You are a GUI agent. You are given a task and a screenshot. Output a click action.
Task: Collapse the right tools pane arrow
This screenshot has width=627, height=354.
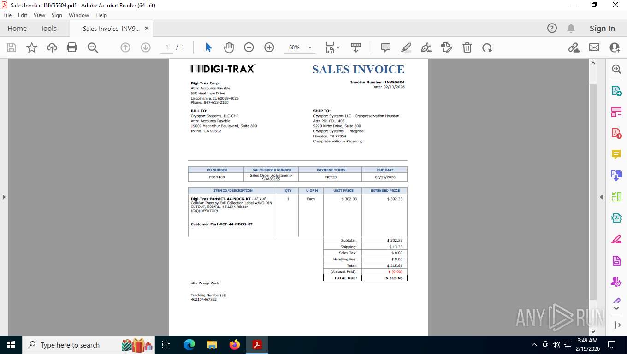(601, 197)
